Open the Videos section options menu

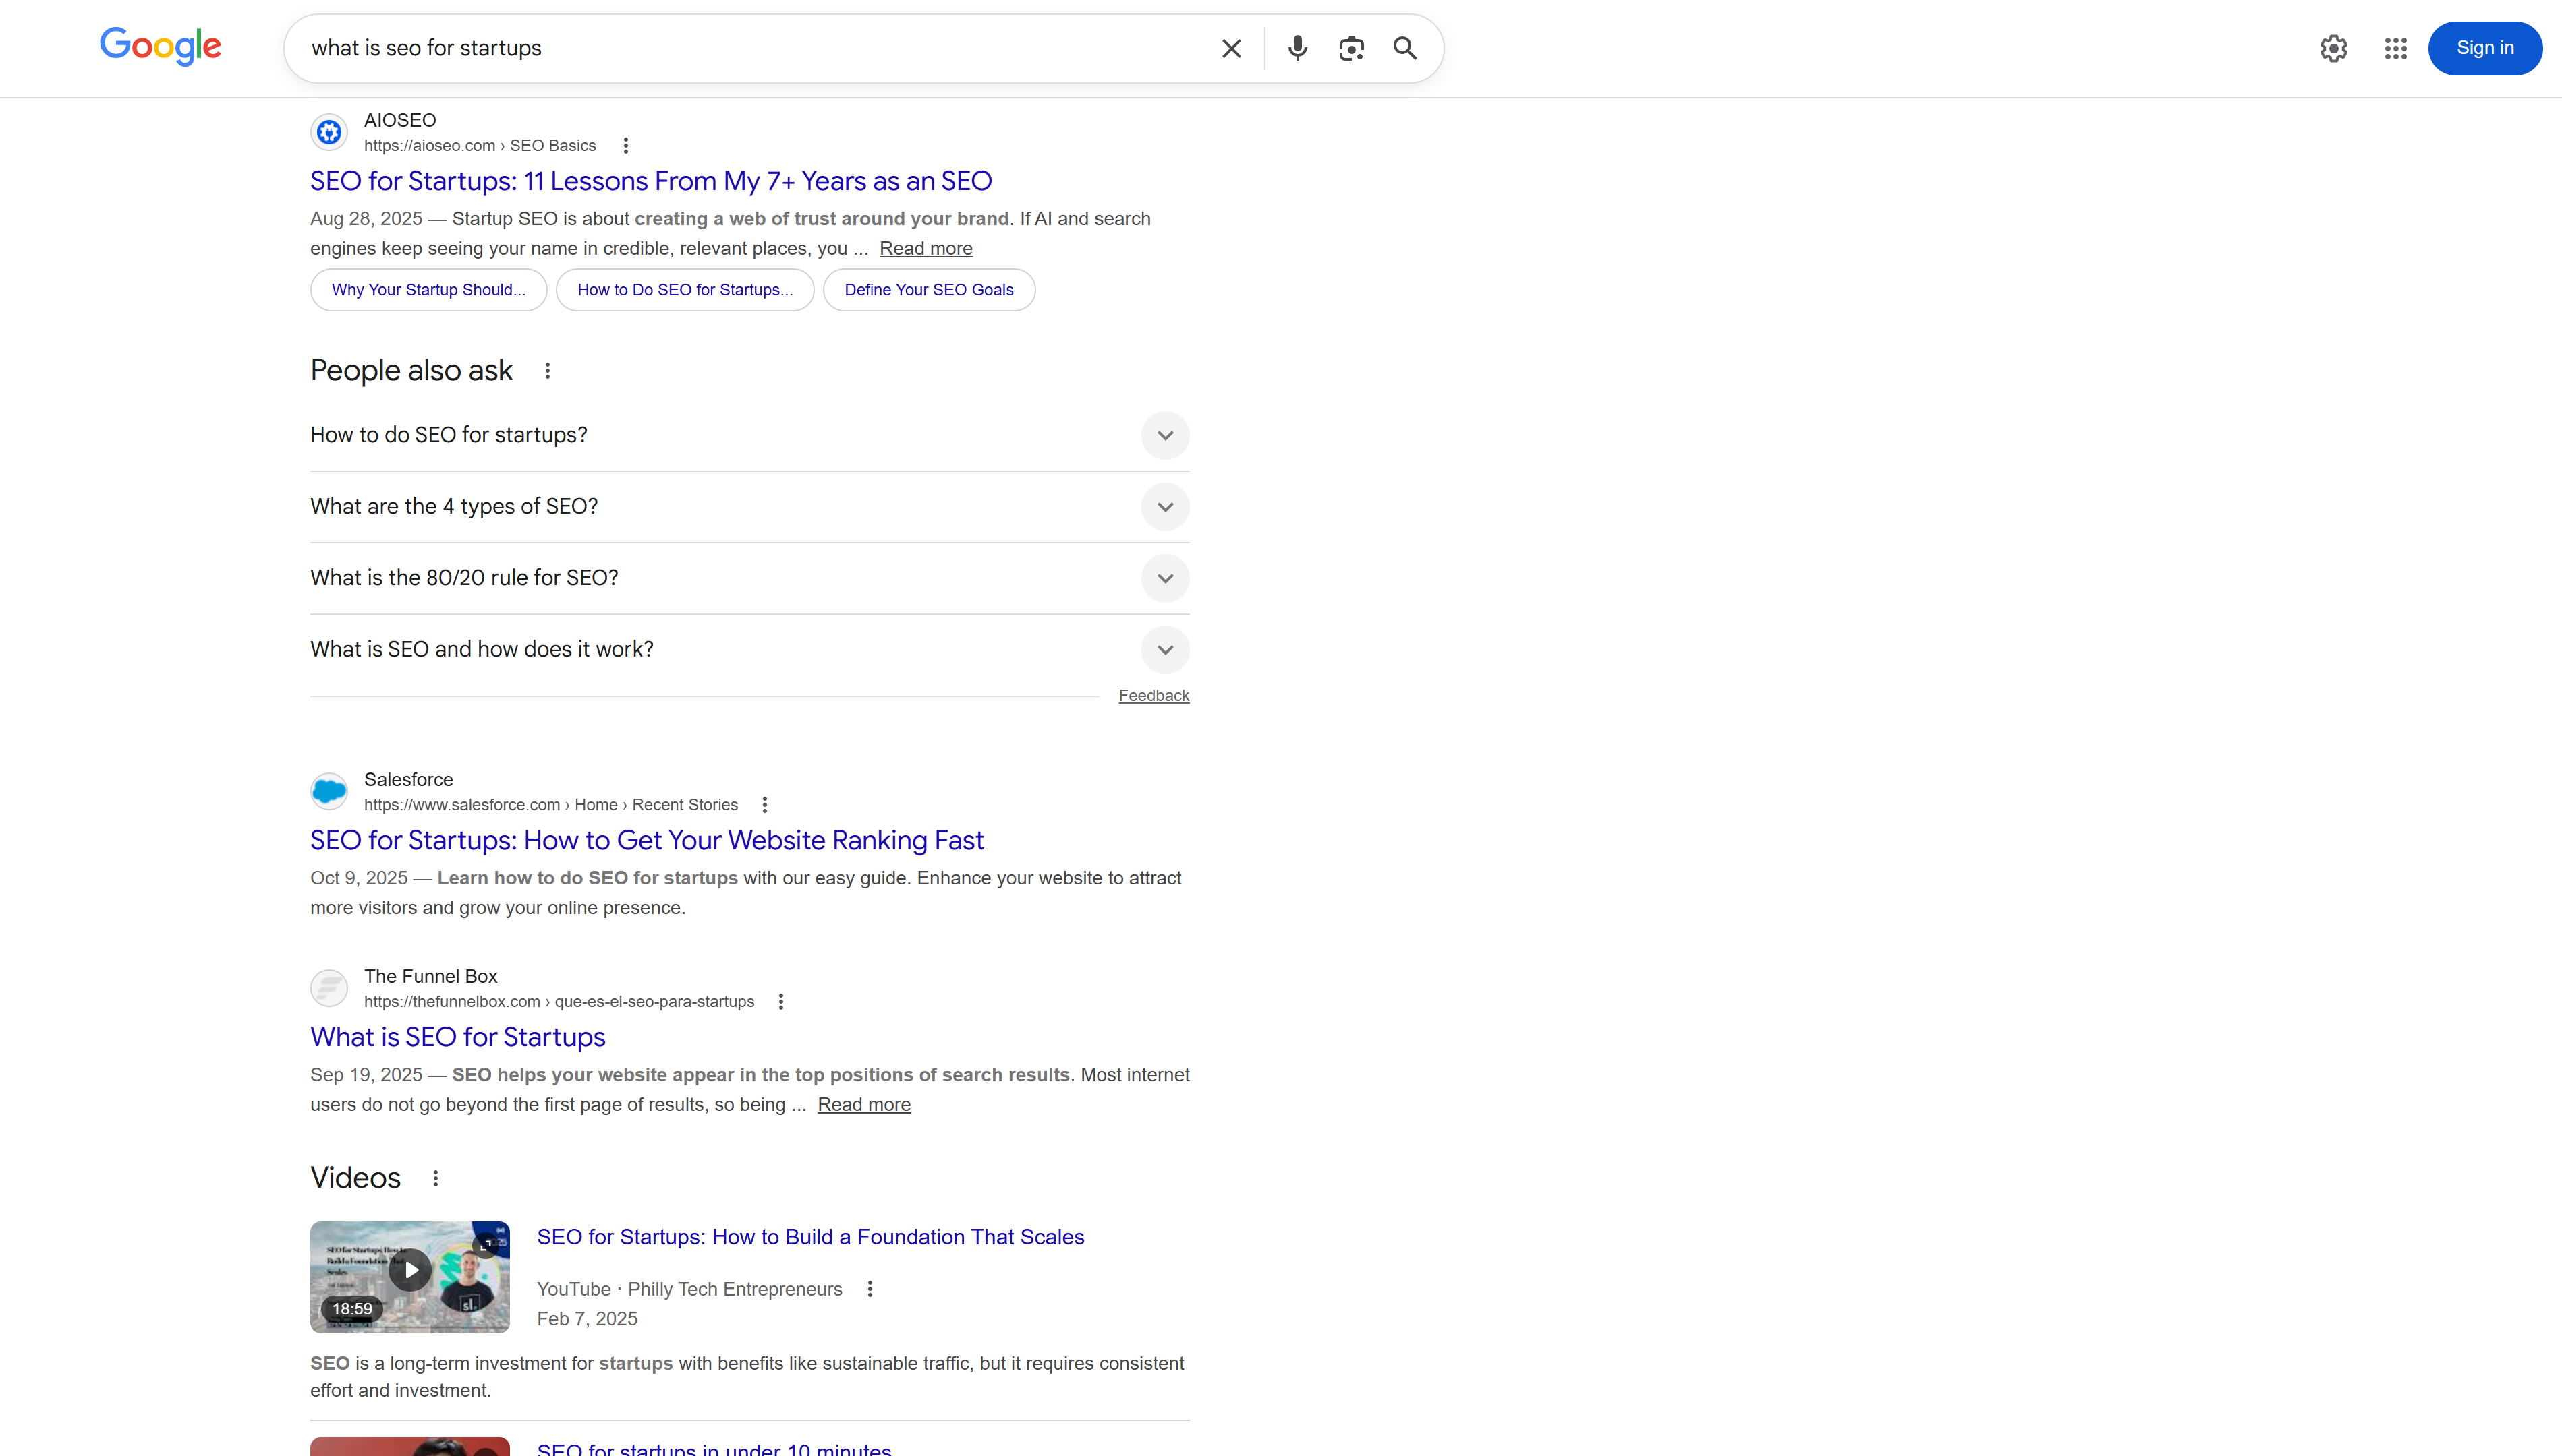(x=436, y=1178)
